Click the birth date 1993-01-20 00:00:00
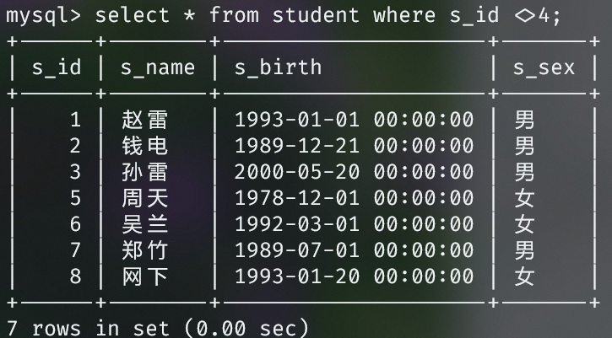 coord(354,276)
